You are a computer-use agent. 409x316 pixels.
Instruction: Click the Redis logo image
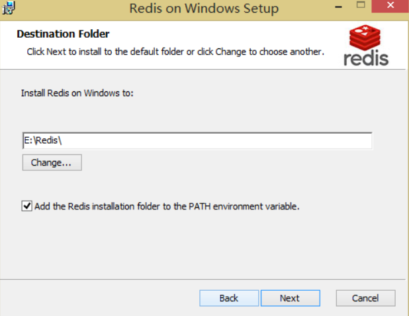tap(366, 45)
